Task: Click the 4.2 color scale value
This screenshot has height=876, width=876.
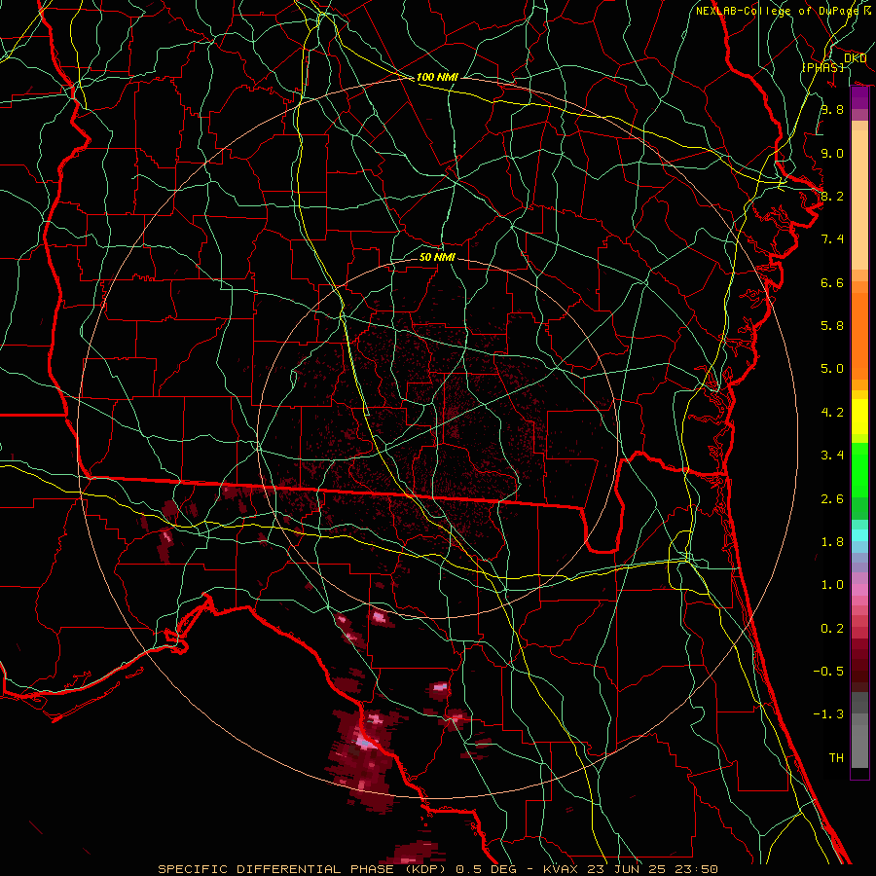Action: [x=832, y=413]
